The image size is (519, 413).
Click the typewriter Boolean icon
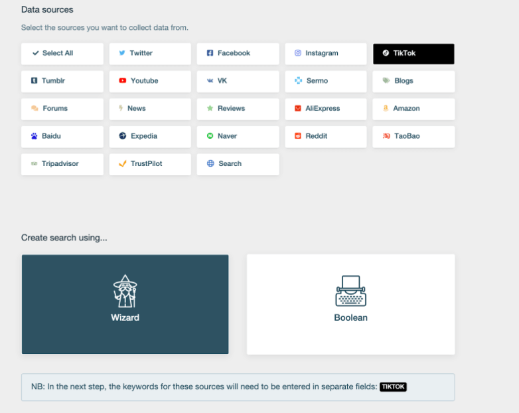350,291
